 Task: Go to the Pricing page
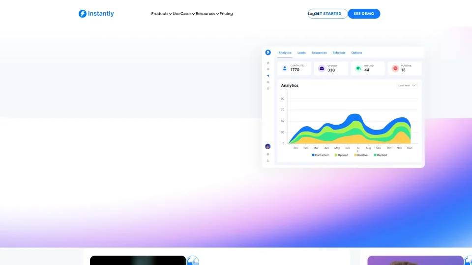(226, 14)
